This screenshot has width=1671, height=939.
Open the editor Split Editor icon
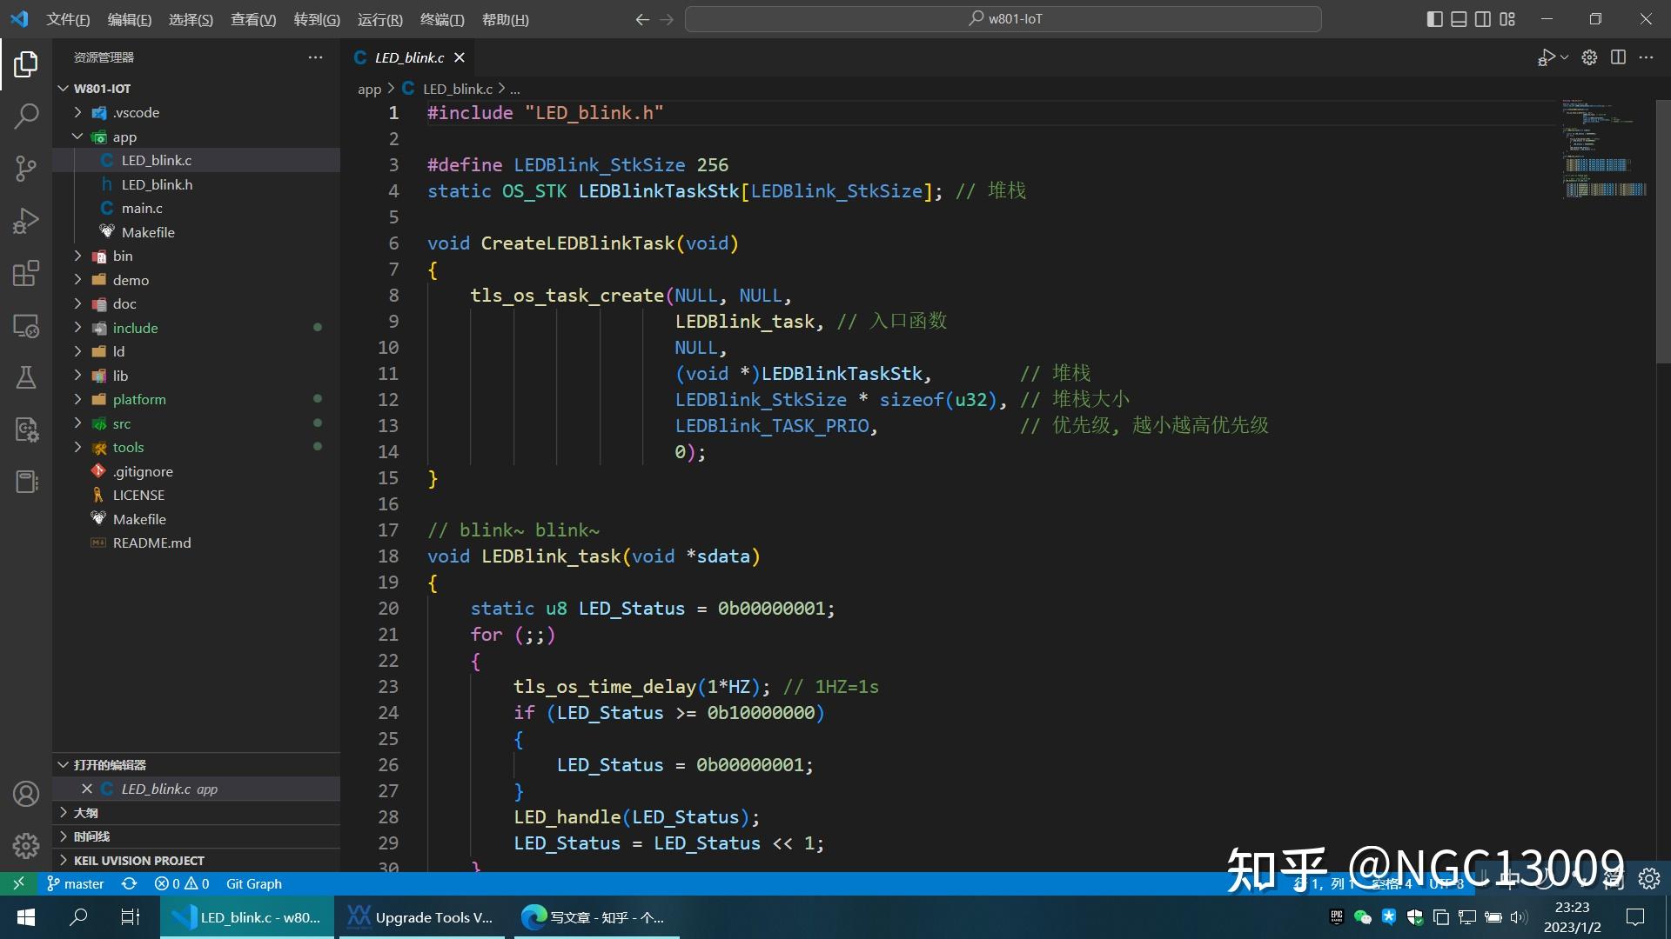[1619, 57]
